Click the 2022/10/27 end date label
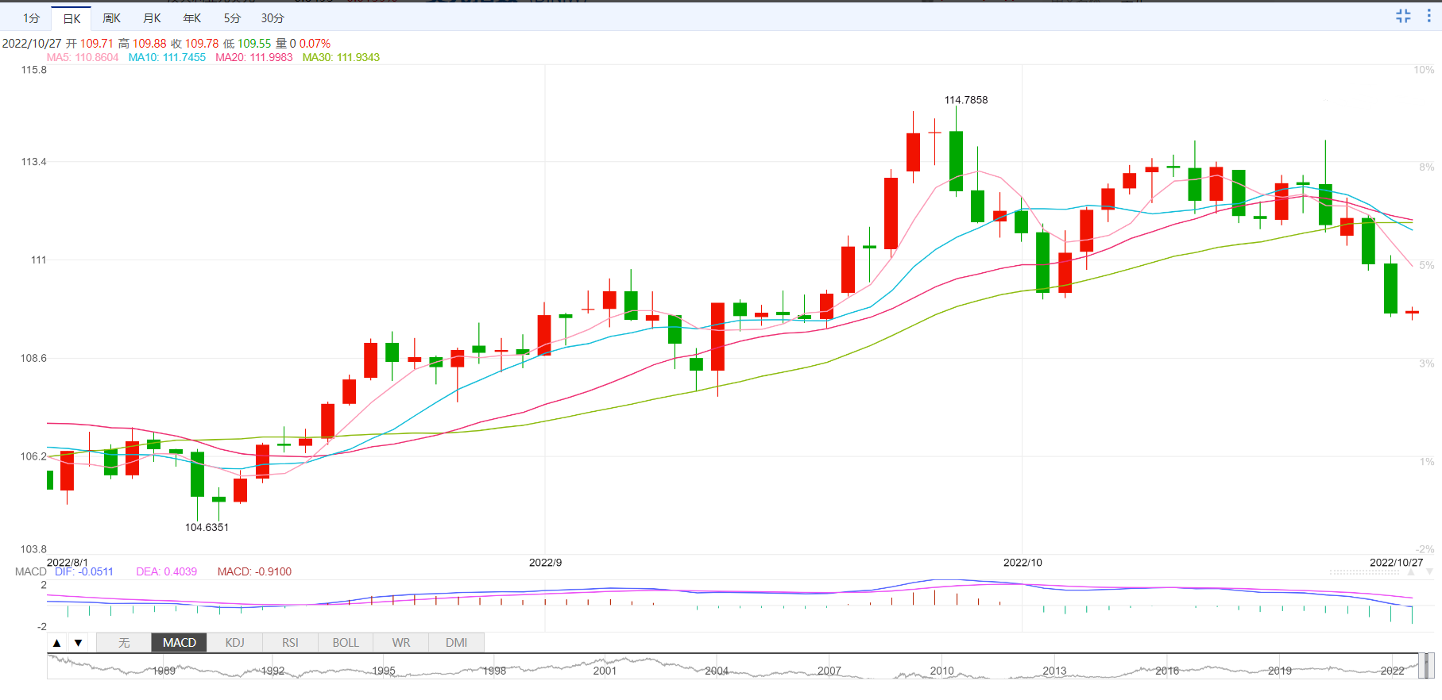Screen dimensions: 1442x700 tap(1397, 563)
